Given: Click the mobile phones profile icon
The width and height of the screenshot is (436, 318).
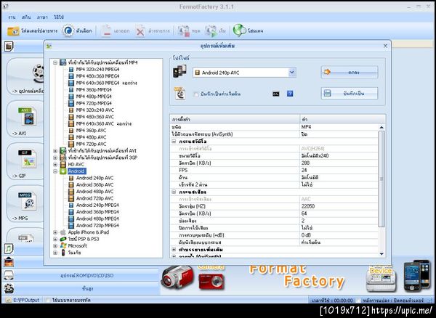Looking at the screenshot, I should (x=179, y=72).
